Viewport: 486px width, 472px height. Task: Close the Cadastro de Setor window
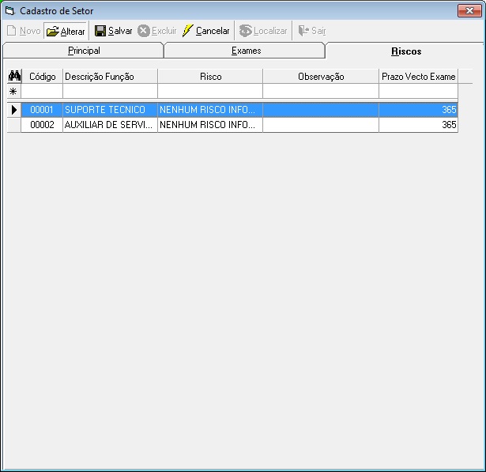coord(469,11)
